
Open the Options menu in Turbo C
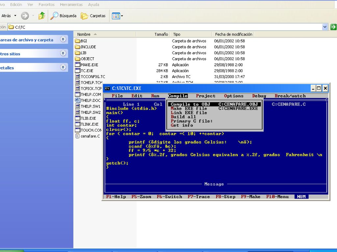[234, 96]
